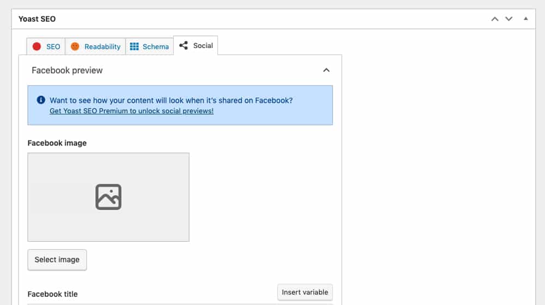Screen dimensions: 545x305
Task: Move Yoast SEO panel up
Action: coord(495,19)
